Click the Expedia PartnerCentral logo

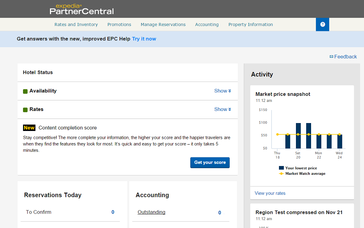(82, 9)
